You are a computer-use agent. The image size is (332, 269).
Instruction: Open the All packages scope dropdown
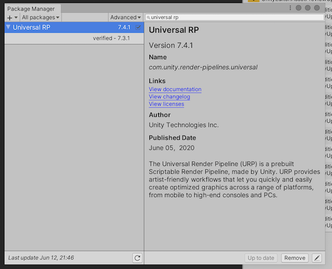40,17
